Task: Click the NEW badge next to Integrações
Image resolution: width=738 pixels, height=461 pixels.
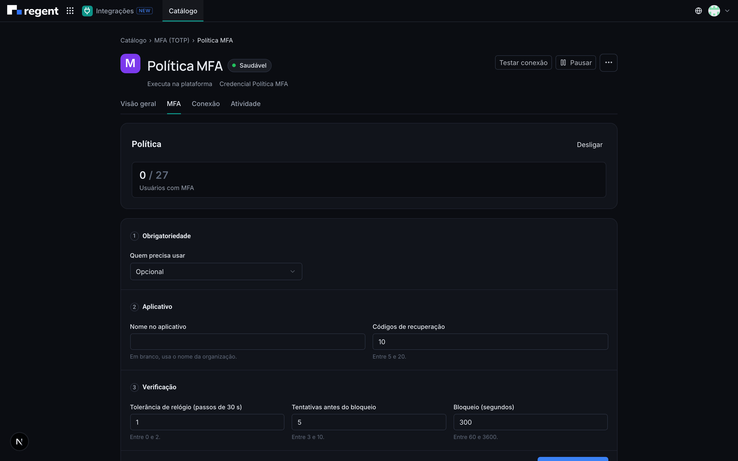Action: click(145, 11)
